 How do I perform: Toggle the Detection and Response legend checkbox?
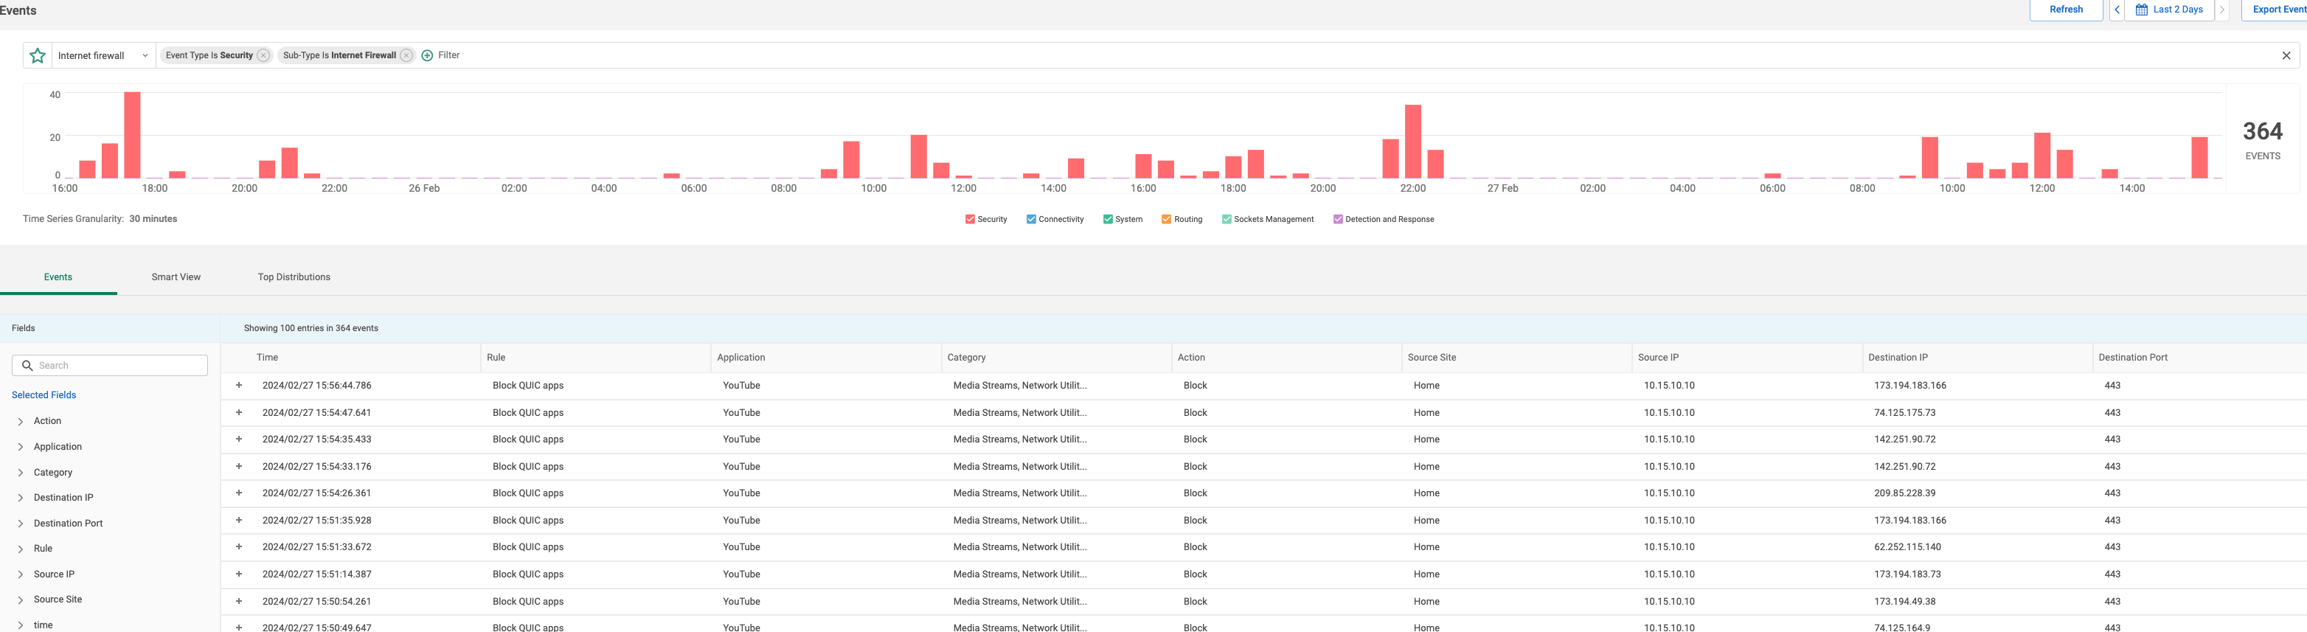[1338, 219]
